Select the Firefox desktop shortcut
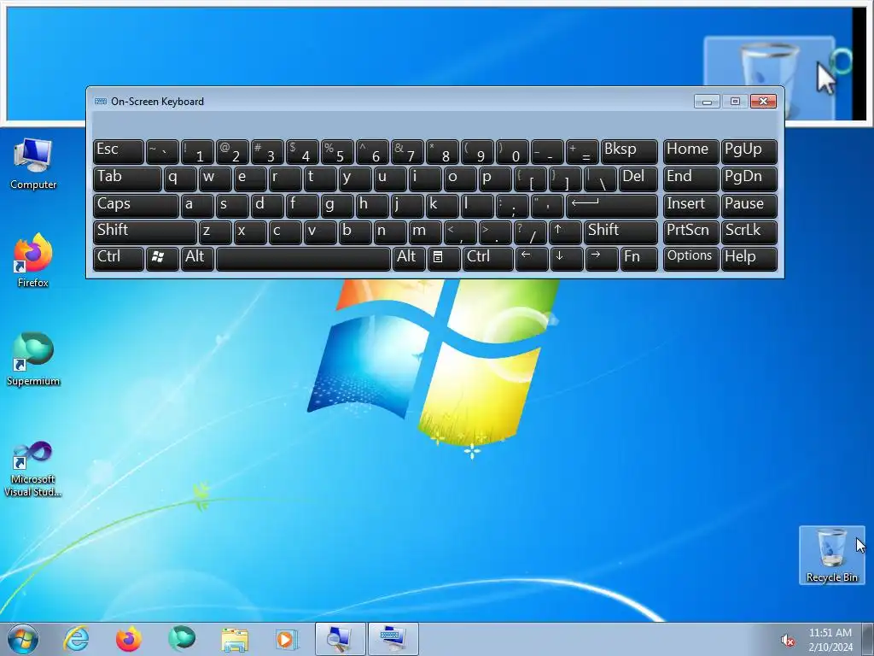Viewport: 874px width, 656px height. tap(33, 261)
